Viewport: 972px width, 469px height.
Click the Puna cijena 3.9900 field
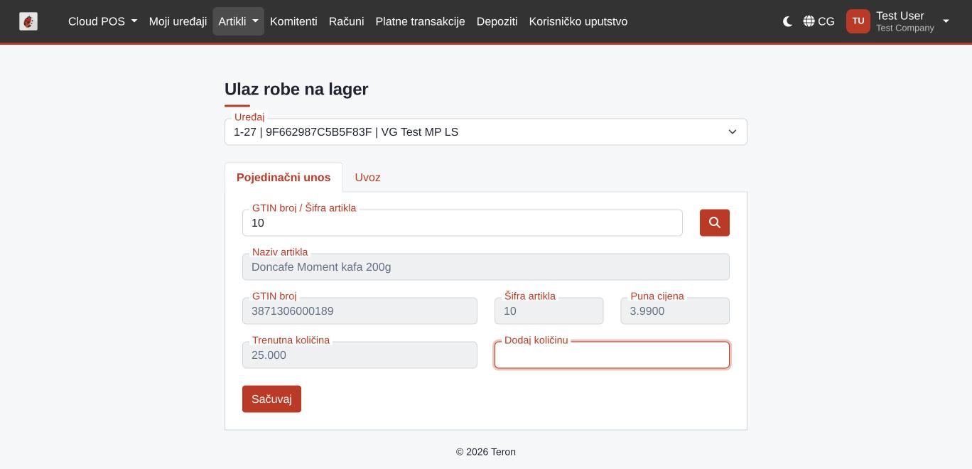coord(675,311)
